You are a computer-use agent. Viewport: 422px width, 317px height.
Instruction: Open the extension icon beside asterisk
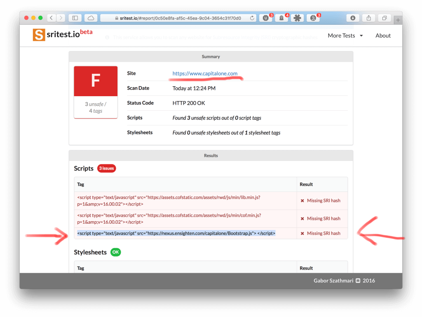(x=313, y=18)
